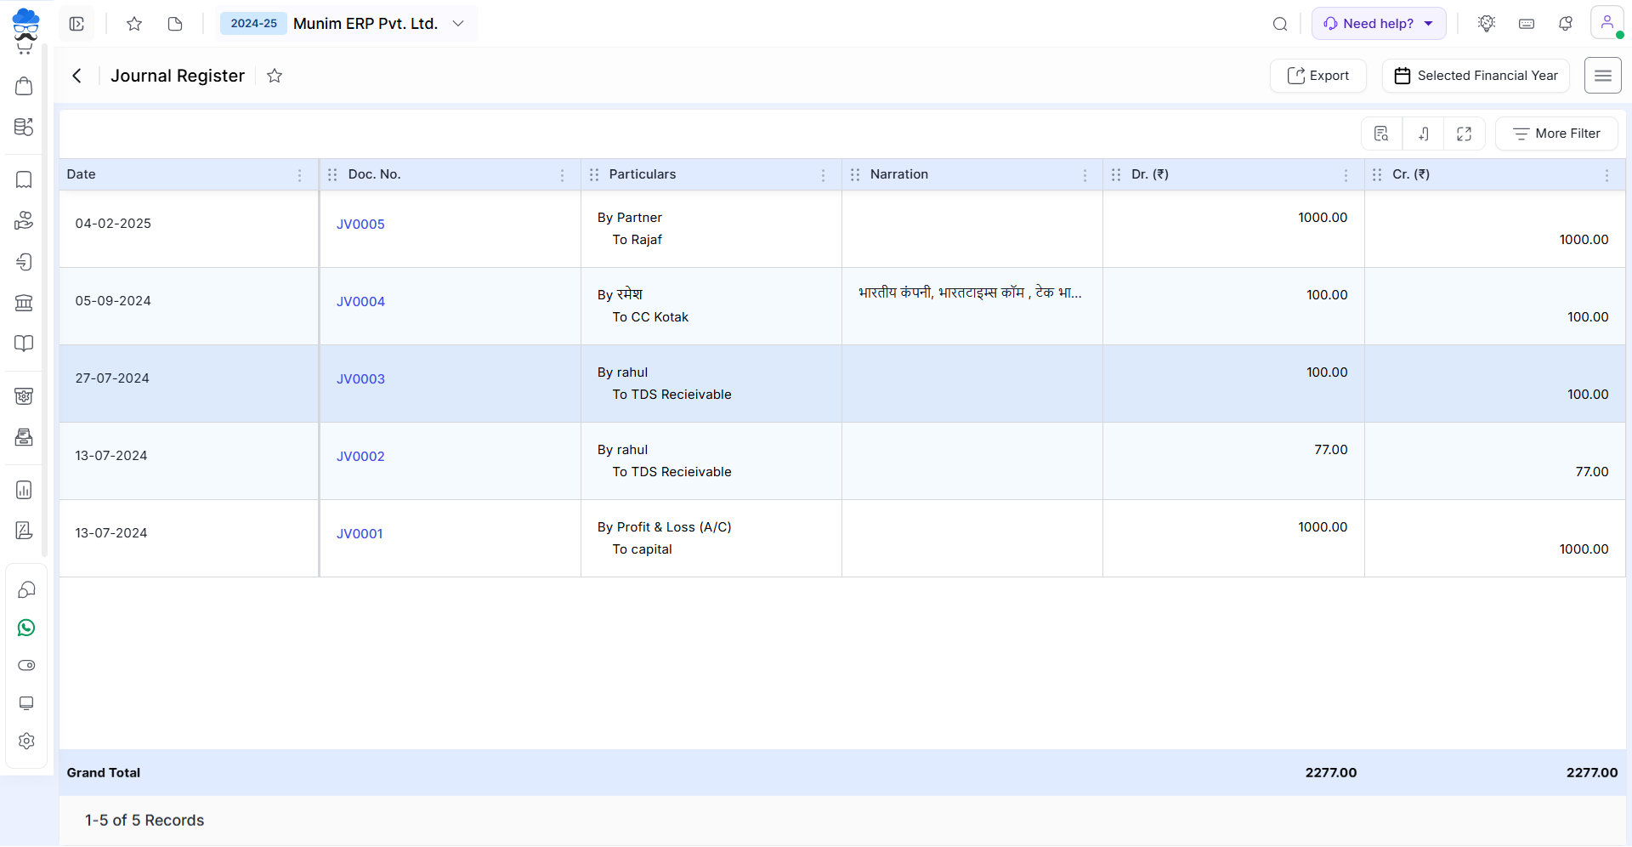The image size is (1632, 847).
Task: Open journal voucher JV0001
Action: click(x=360, y=534)
